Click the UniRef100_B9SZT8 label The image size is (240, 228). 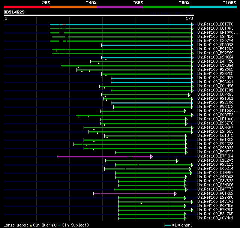click(215, 123)
